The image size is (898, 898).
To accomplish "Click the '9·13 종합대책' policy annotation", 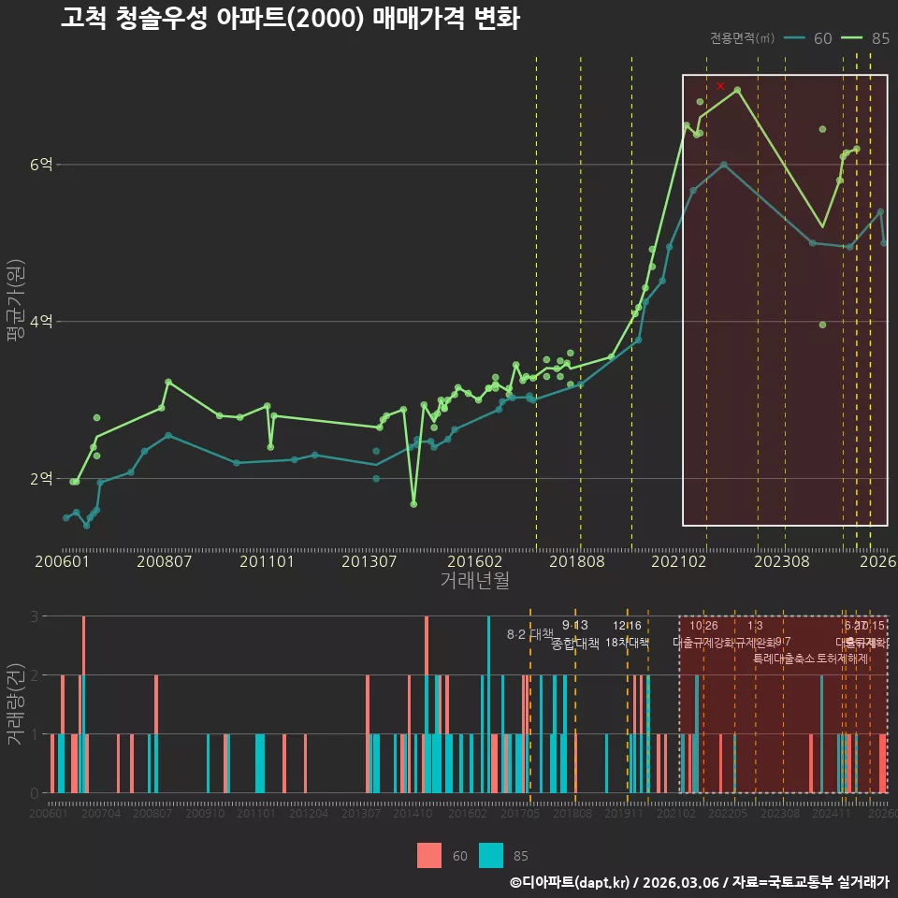I will pos(575,634).
